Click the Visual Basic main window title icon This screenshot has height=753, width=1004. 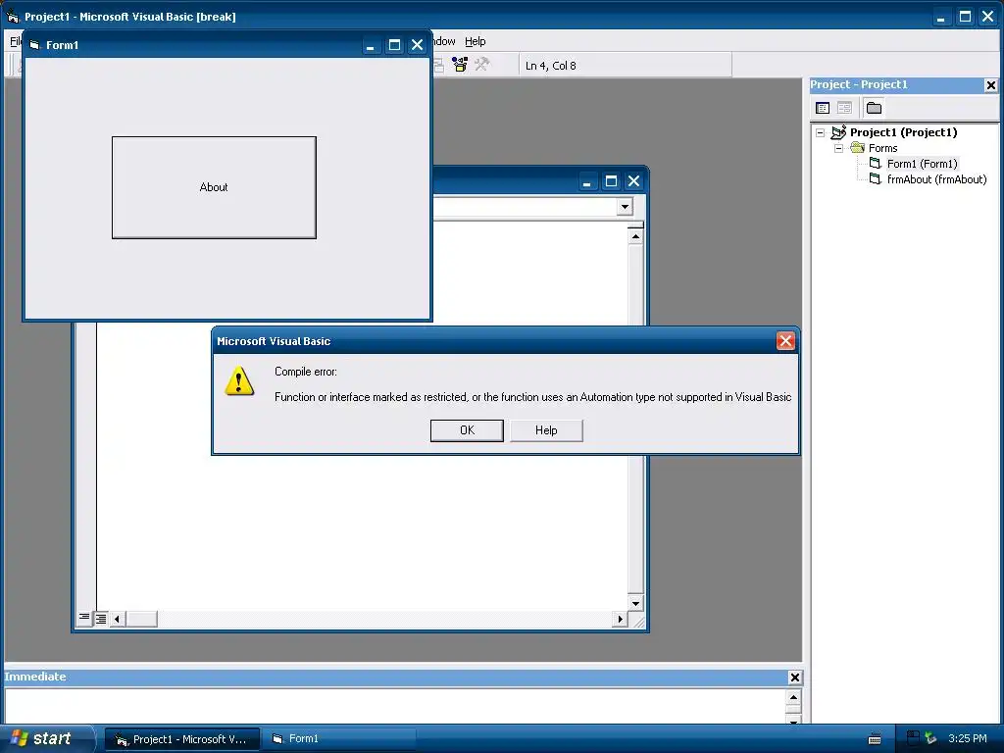coord(12,17)
